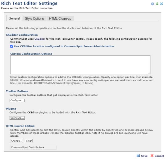The height and width of the screenshot is (159, 167).
Task: Switch to the Style Options tab
Action: 34,19
